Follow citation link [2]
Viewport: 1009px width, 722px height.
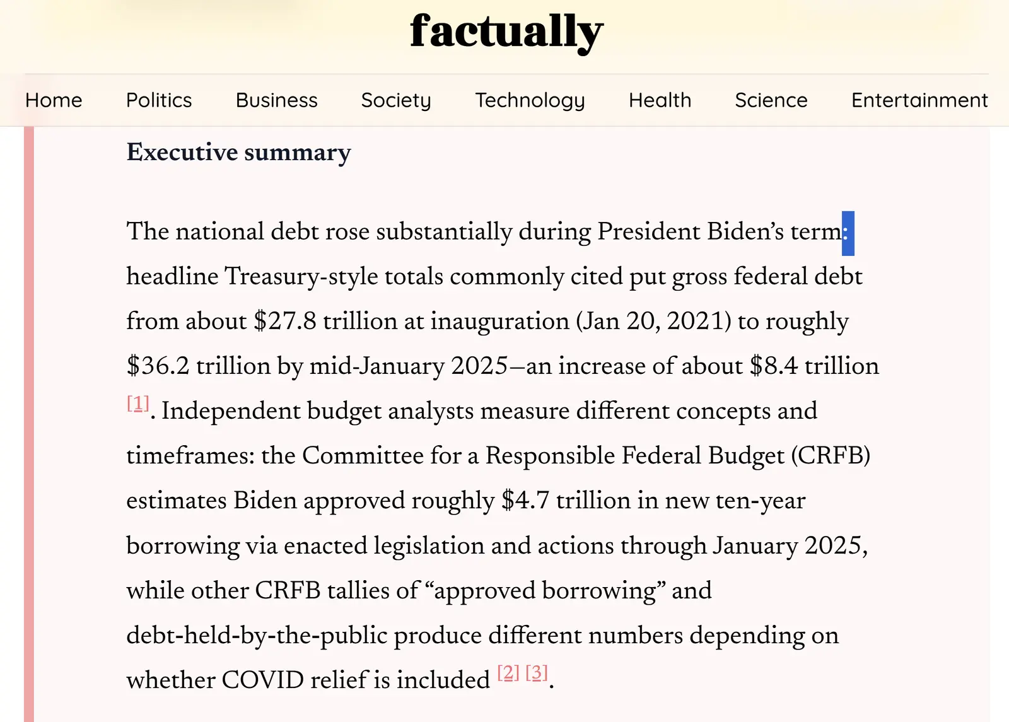tap(508, 673)
